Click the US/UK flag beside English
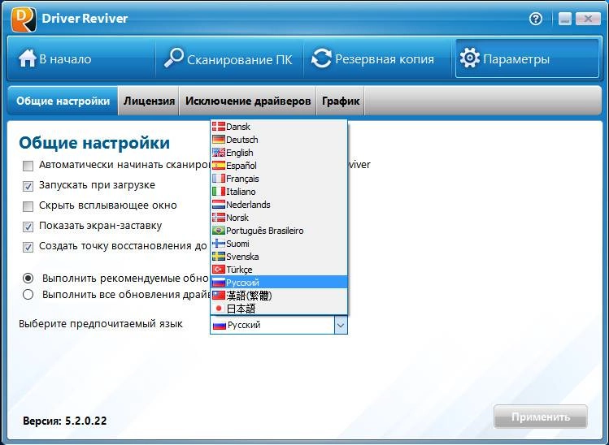Image resolution: width=609 pixels, height=445 pixels. [219, 152]
